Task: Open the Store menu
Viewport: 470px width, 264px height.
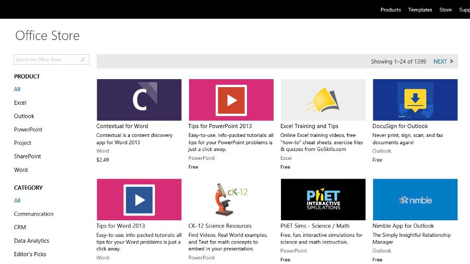Action: [445, 9]
